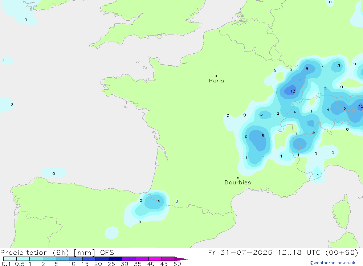This screenshot has height=266, width=363.
Task: Pick the 25–30 mm dark blue swatch
Action: pyautogui.click(x=115, y=259)
